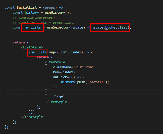Click the opening ItemStyle tag

coord(55,62)
